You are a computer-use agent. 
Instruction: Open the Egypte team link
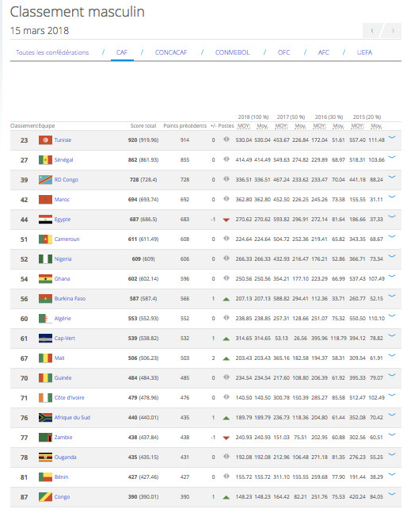coord(63,219)
